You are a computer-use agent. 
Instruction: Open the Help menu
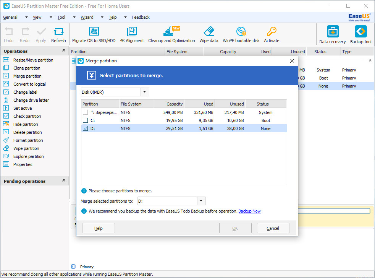[x=113, y=17]
